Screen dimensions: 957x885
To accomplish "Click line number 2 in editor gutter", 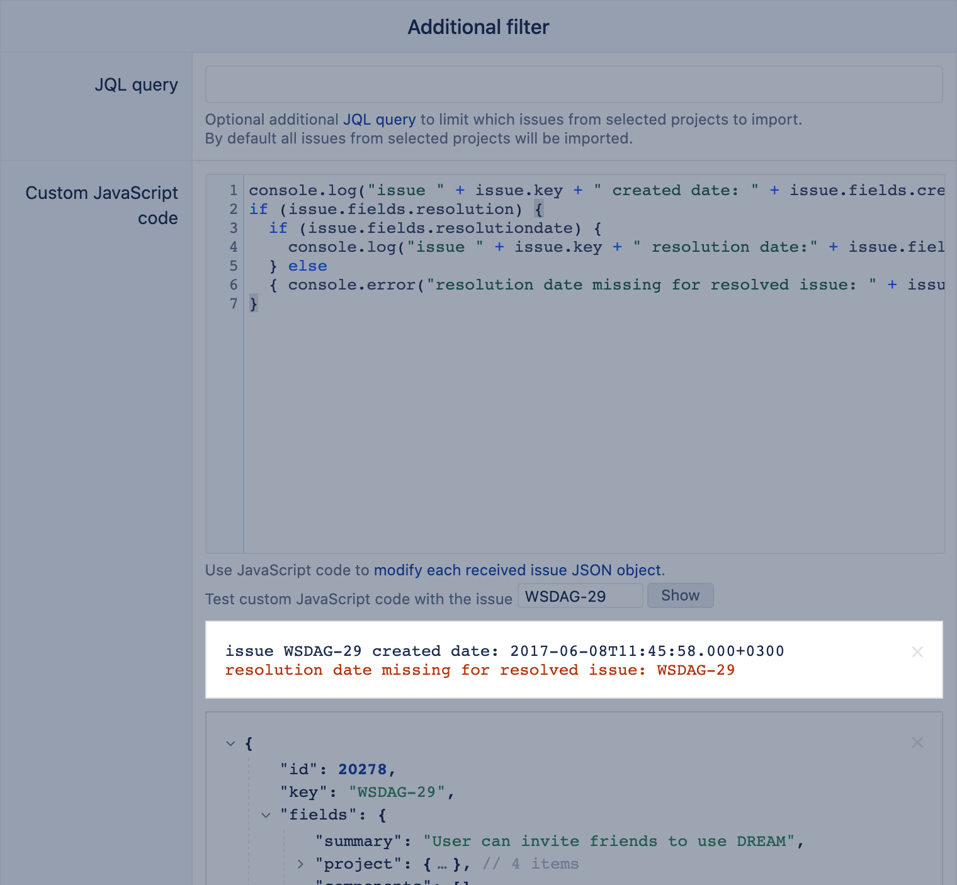I will (x=234, y=209).
